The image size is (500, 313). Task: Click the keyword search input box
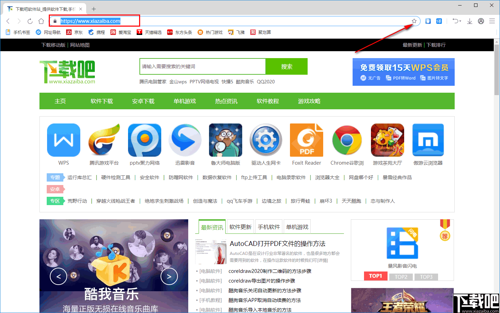(x=203, y=66)
